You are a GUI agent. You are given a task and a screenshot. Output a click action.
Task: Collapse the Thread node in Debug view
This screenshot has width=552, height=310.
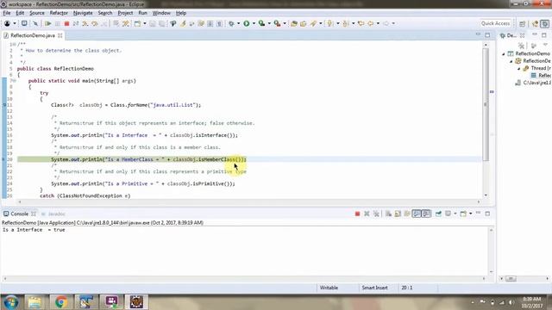(519, 68)
